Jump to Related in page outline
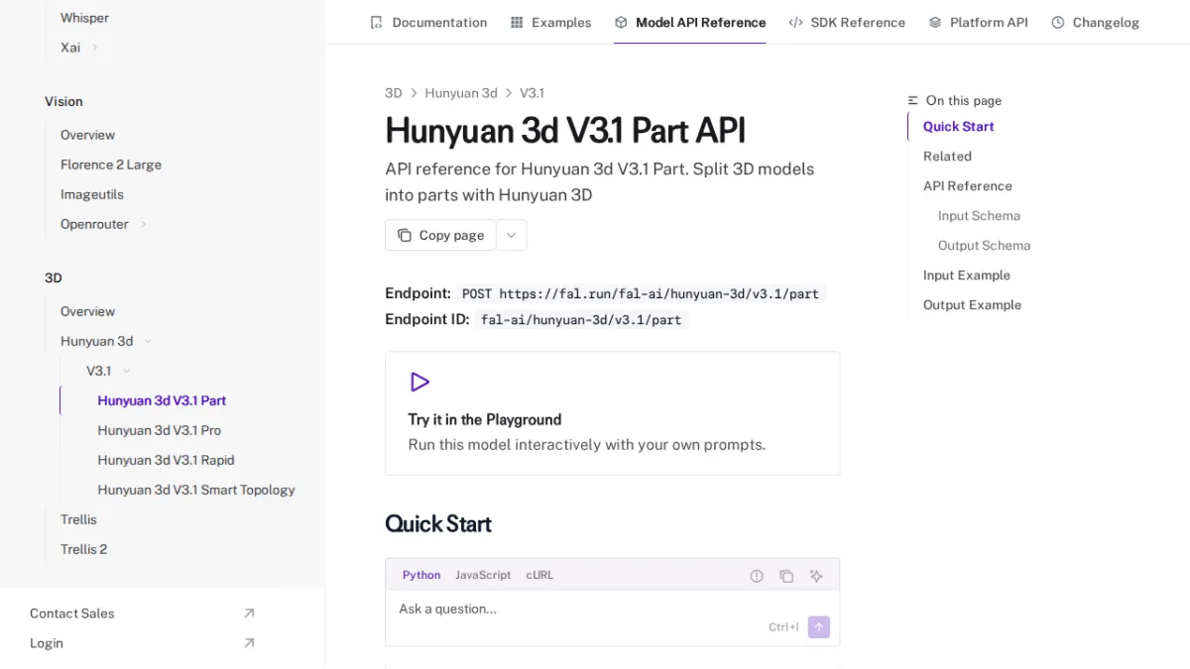The height and width of the screenshot is (669, 1190). click(x=947, y=156)
